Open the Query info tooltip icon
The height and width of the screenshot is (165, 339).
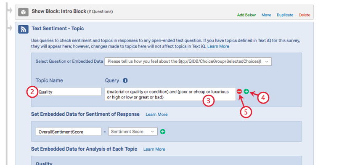125,81
